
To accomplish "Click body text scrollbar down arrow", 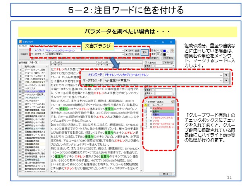I will 141,170.
